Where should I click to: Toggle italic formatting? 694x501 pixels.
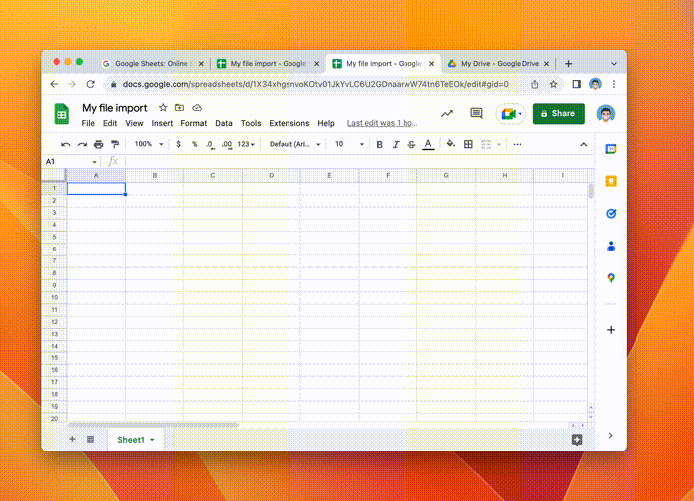(x=396, y=144)
